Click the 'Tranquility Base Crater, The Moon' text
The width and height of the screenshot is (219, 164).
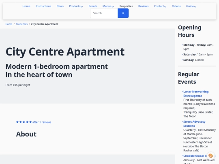pos(198,114)
